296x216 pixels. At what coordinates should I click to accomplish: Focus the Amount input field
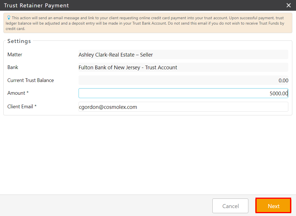(183, 93)
